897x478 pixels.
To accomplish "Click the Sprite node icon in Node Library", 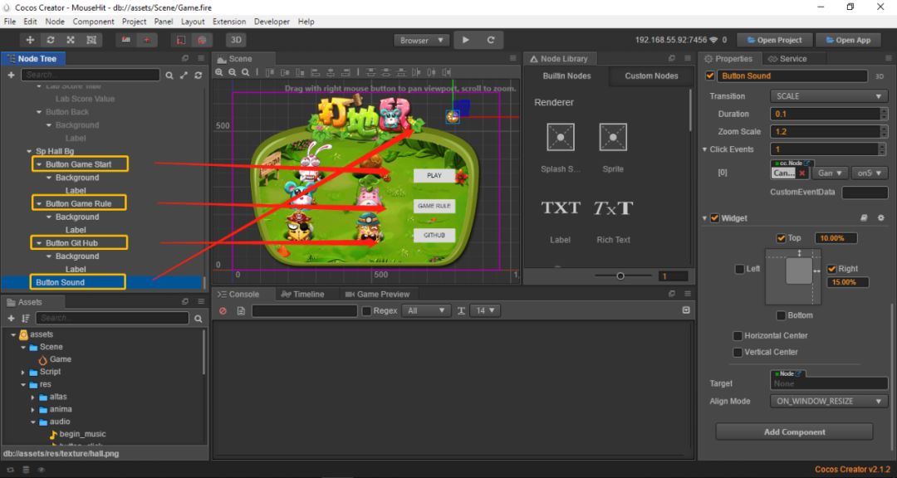I will click(613, 137).
